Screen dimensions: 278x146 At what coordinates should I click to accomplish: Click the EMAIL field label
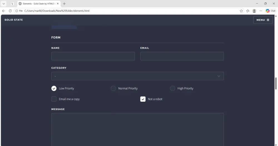145,48
